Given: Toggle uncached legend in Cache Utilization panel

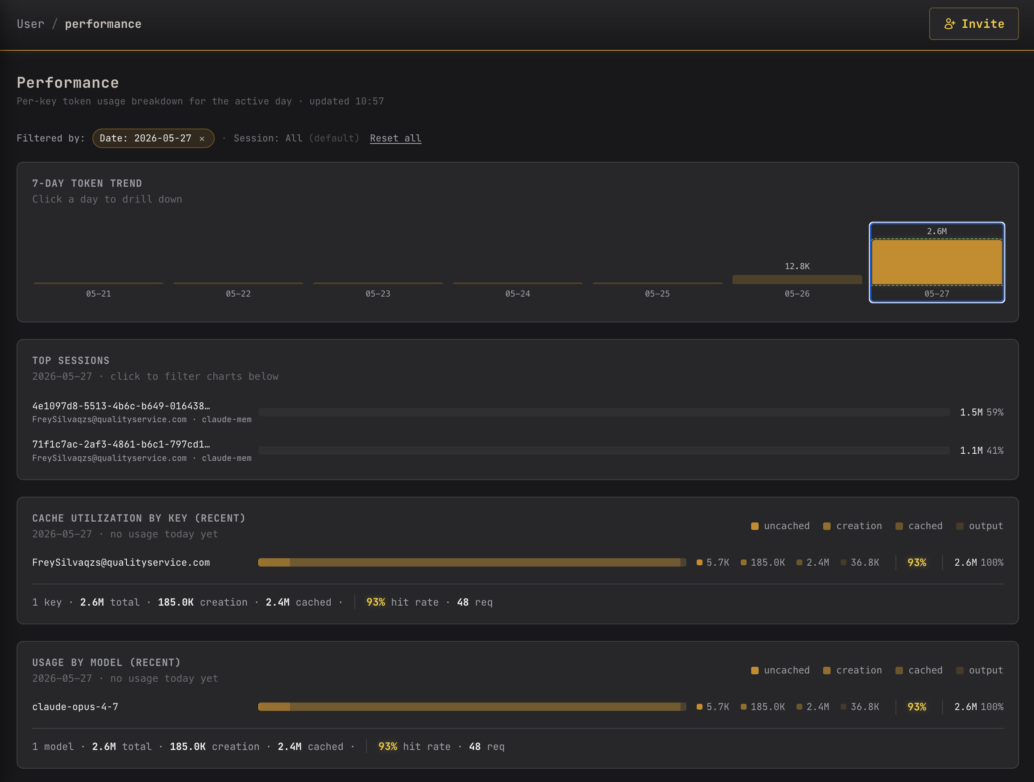Looking at the screenshot, I should tap(780, 526).
